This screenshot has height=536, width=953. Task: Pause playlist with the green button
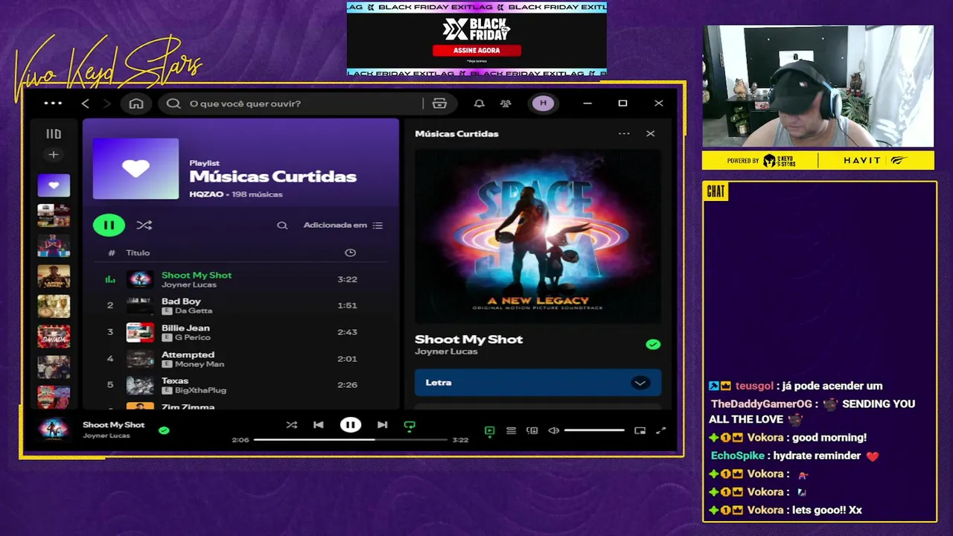[x=109, y=225]
